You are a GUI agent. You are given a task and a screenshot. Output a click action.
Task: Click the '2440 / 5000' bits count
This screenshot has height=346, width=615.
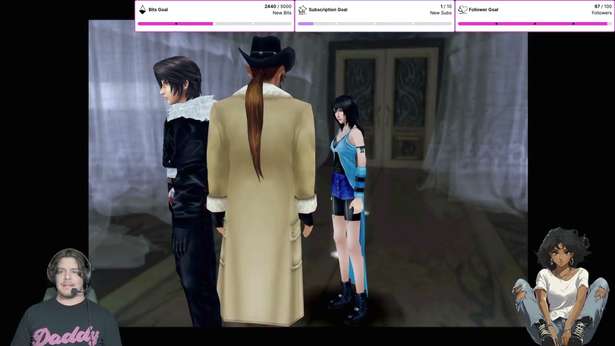pyautogui.click(x=278, y=7)
